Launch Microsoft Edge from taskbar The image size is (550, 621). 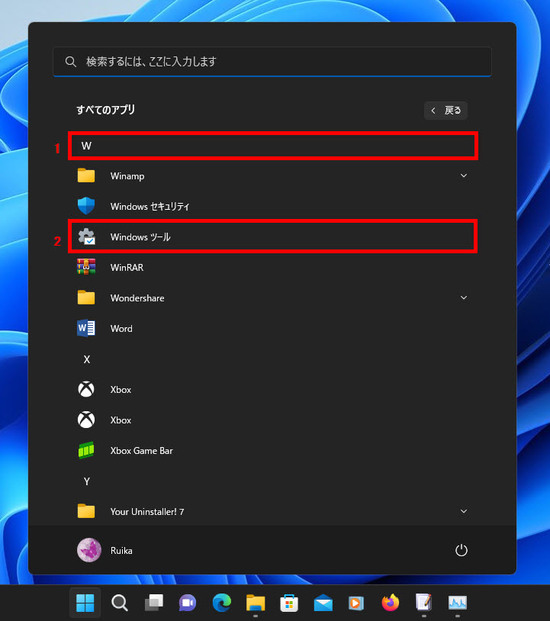(x=221, y=603)
